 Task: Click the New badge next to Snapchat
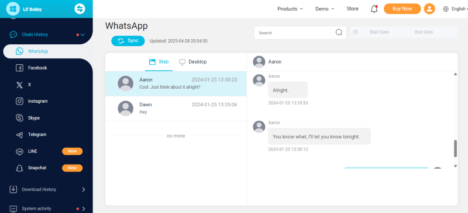tap(72, 168)
